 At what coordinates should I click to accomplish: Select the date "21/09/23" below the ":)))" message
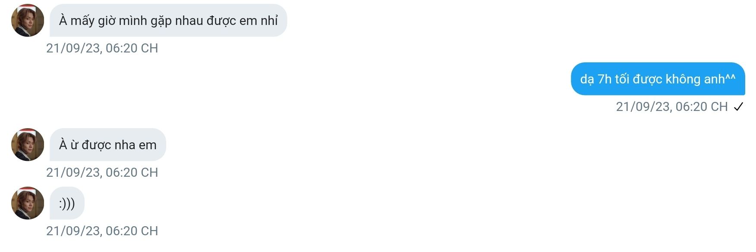(x=73, y=231)
